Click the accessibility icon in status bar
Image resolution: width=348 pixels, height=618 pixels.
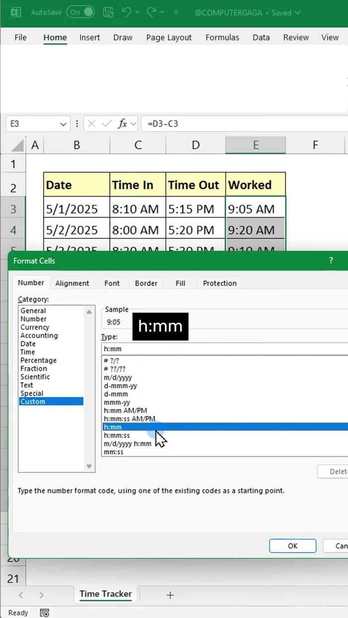point(44,613)
